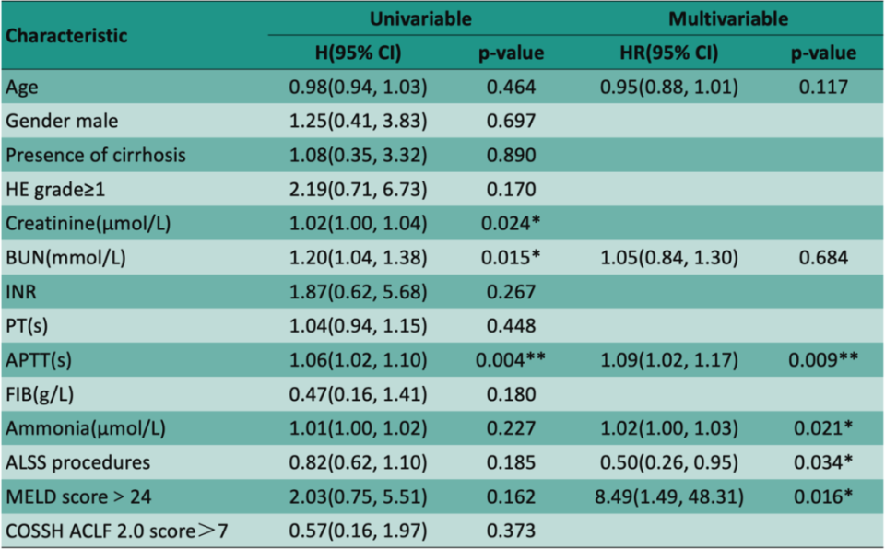The height and width of the screenshot is (549, 885).
Task: Click the APTT(s) row label
Action: coord(41,360)
